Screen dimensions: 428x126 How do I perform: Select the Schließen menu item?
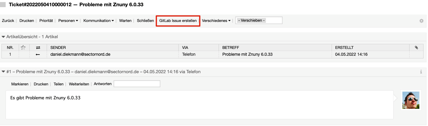pos(145,21)
